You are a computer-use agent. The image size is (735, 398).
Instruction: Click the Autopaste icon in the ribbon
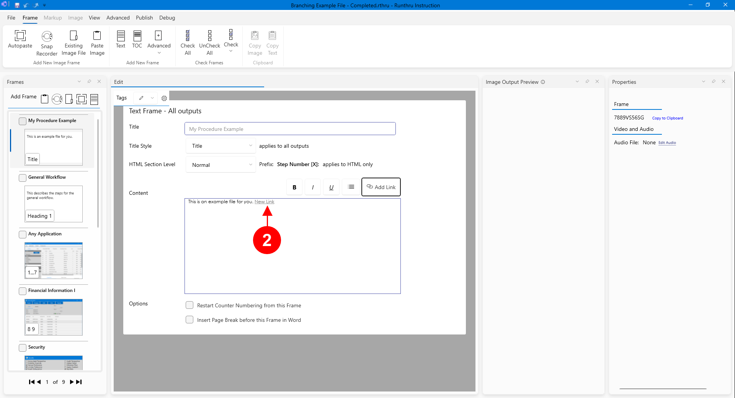[20, 36]
